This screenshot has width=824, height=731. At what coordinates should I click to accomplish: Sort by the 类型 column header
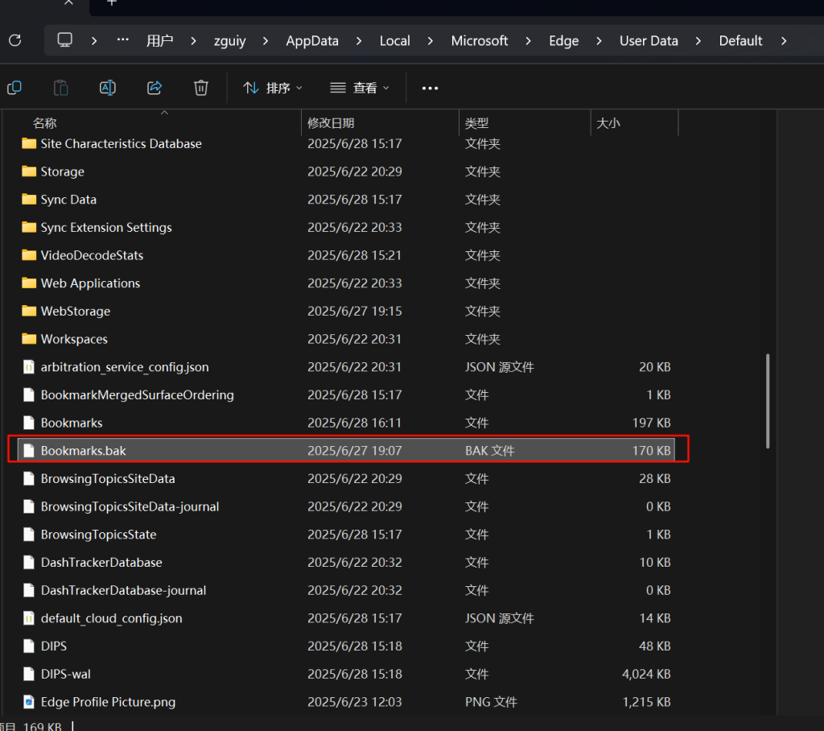(476, 123)
